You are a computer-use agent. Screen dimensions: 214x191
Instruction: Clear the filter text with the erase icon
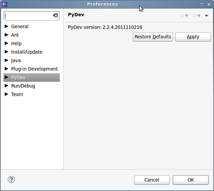tap(55, 16)
